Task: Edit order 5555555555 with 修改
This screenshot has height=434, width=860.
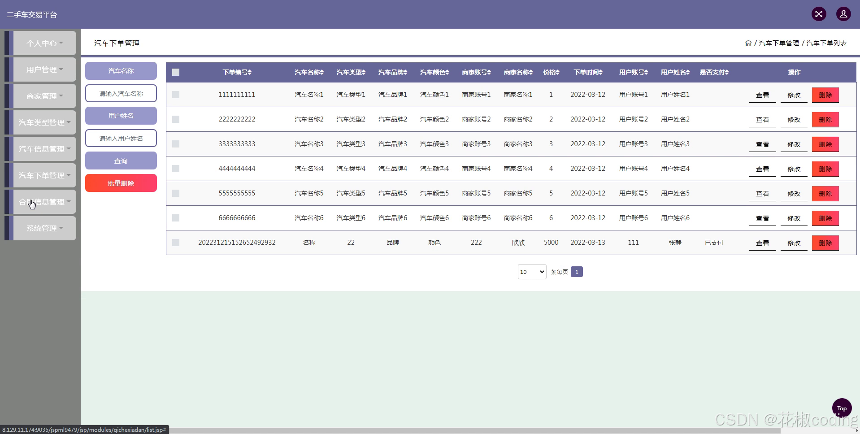Action: point(794,194)
